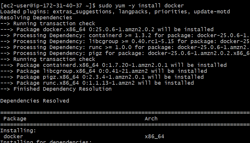Click the Package column header
This screenshot has width=250, height=143.
pyautogui.click(x=15, y=119)
